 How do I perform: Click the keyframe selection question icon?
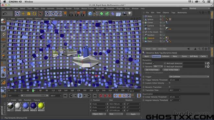click(110, 96)
